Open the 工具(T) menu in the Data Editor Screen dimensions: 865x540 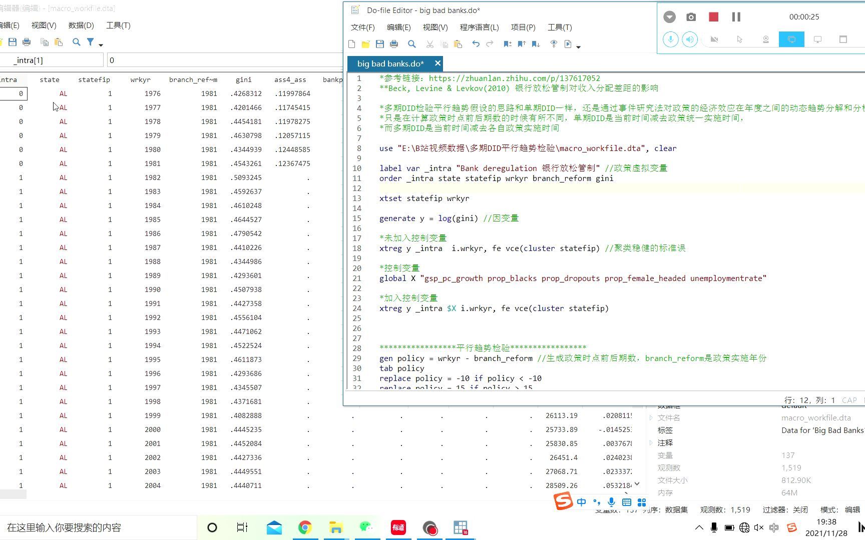(118, 25)
